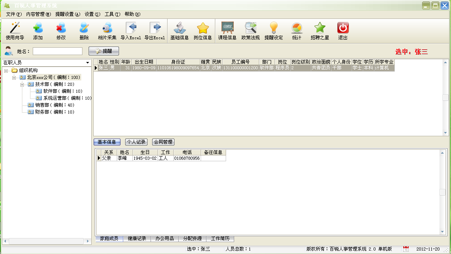Click into the 姓名 search field
451x254 pixels.
[x=57, y=51]
